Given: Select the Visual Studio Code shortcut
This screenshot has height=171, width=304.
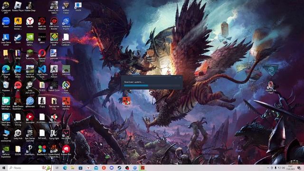Looking at the screenshot, I should pos(42,71).
